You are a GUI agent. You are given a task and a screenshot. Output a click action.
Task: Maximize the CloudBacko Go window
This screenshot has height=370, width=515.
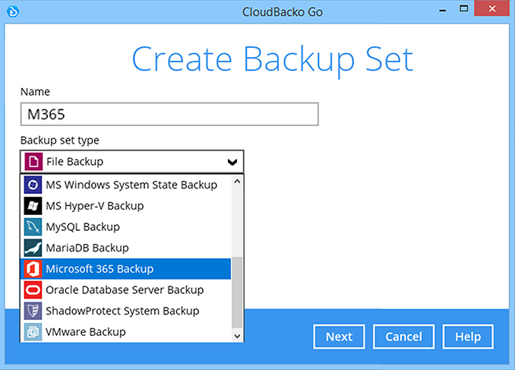coord(464,9)
